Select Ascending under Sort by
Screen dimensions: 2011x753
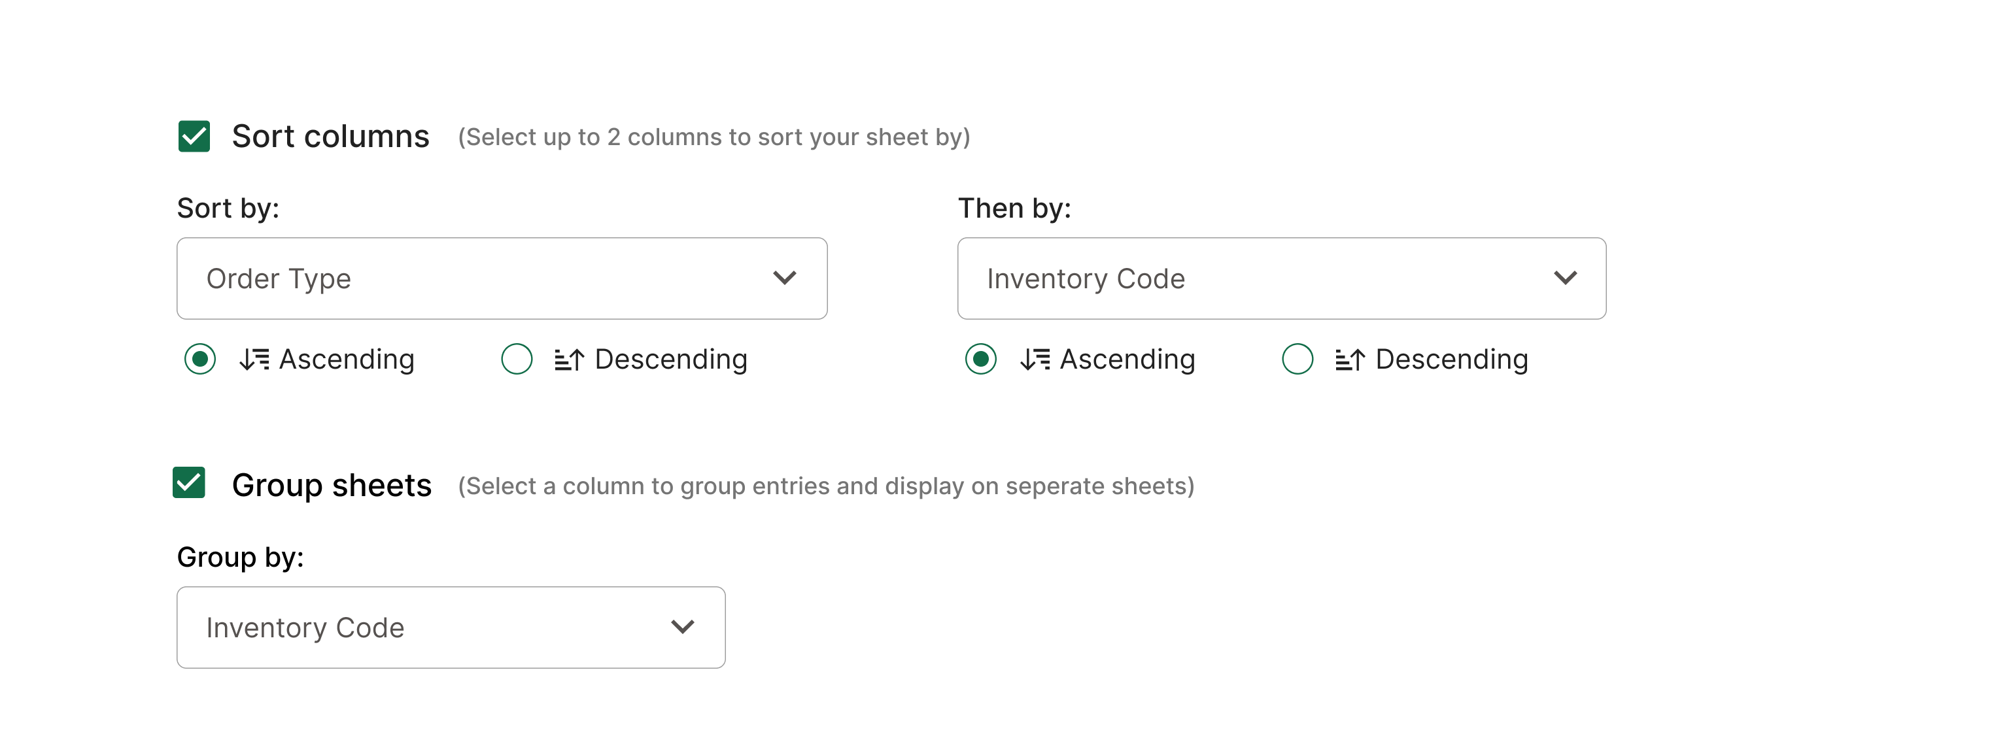tap(200, 359)
